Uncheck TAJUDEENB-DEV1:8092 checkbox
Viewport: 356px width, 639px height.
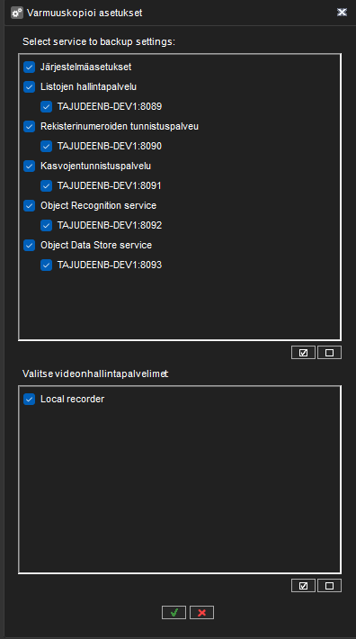click(x=47, y=225)
